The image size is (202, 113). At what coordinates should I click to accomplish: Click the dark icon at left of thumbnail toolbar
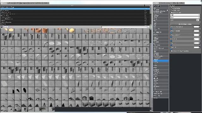point(2,27)
